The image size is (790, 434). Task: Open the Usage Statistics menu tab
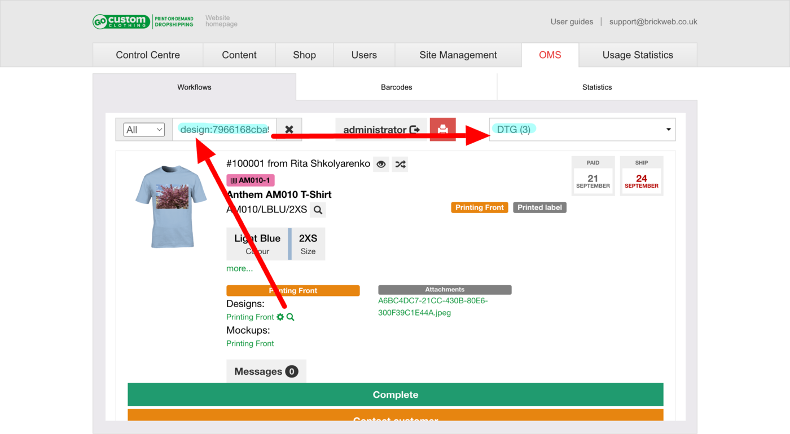tap(638, 55)
